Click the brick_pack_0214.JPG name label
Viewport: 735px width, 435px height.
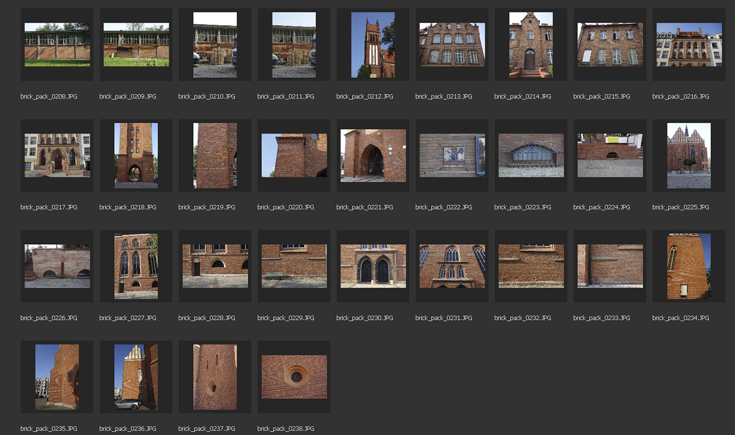tap(523, 96)
